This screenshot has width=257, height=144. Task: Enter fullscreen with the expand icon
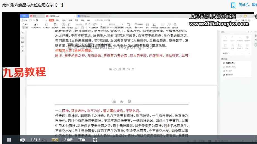click(x=95, y=140)
